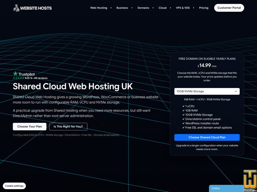This screenshot has height=192, width=257.
Task: Expand the Web Hosting dropdown arrow
Action: click(111, 8)
